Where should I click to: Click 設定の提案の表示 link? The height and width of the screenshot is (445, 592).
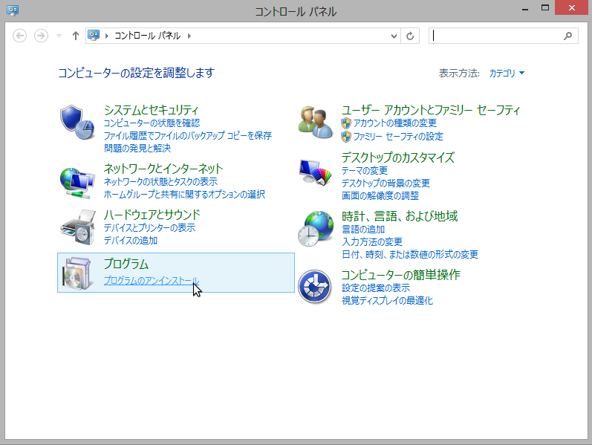click(376, 288)
